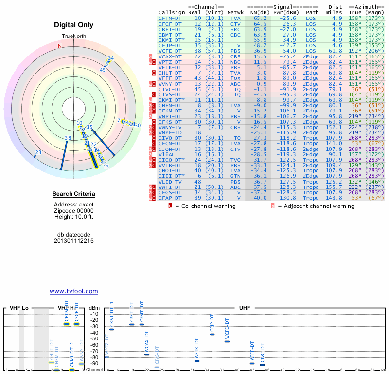Click the adjacent warning badge beside WNPI-DT
389x374 pixels.
click(x=150, y=116)
